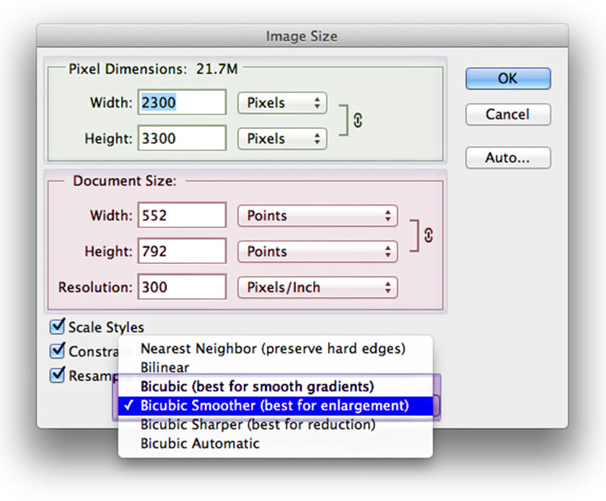The width and height of the screenshot is (606, 501).
Task: Toggle the Constrain Proportions checkbox
Action: [58, 351]
